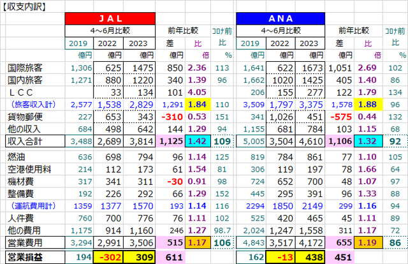408x264 pixels.
Task: Select the (旅客収入計) row label
Action: 33,105
